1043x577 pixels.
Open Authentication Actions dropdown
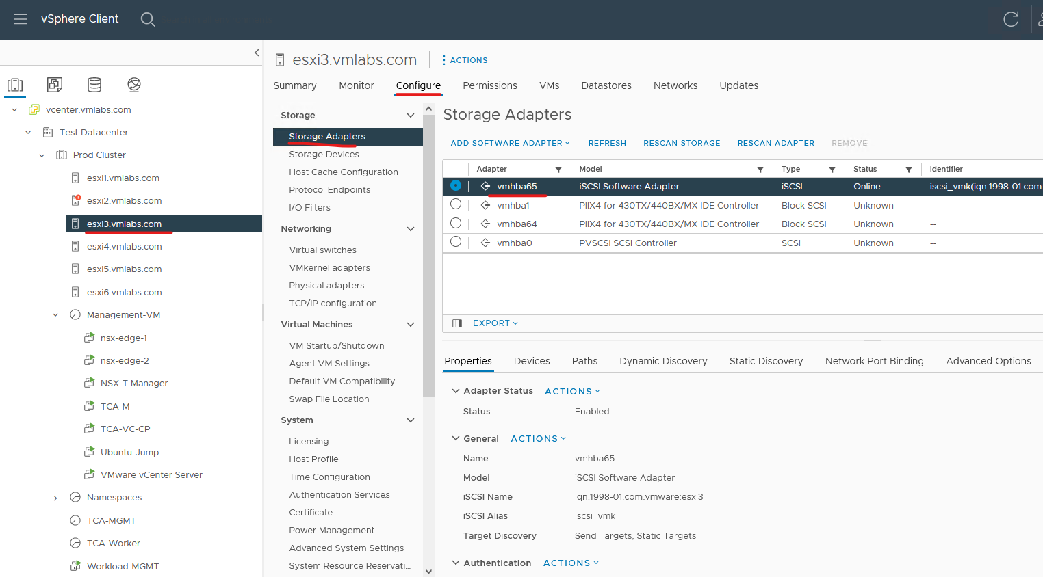571,563
